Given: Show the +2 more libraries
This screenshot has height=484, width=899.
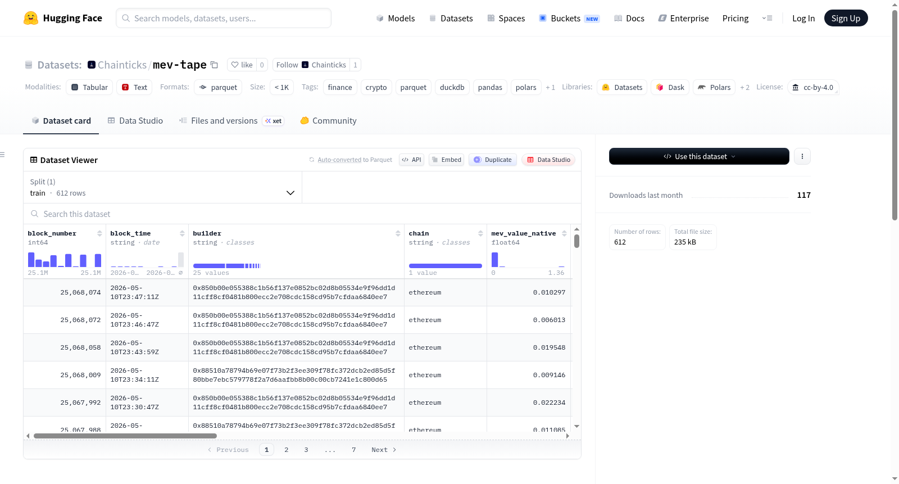Looking at the screenshot, I should pyautogui.click(x=744, y=88).
